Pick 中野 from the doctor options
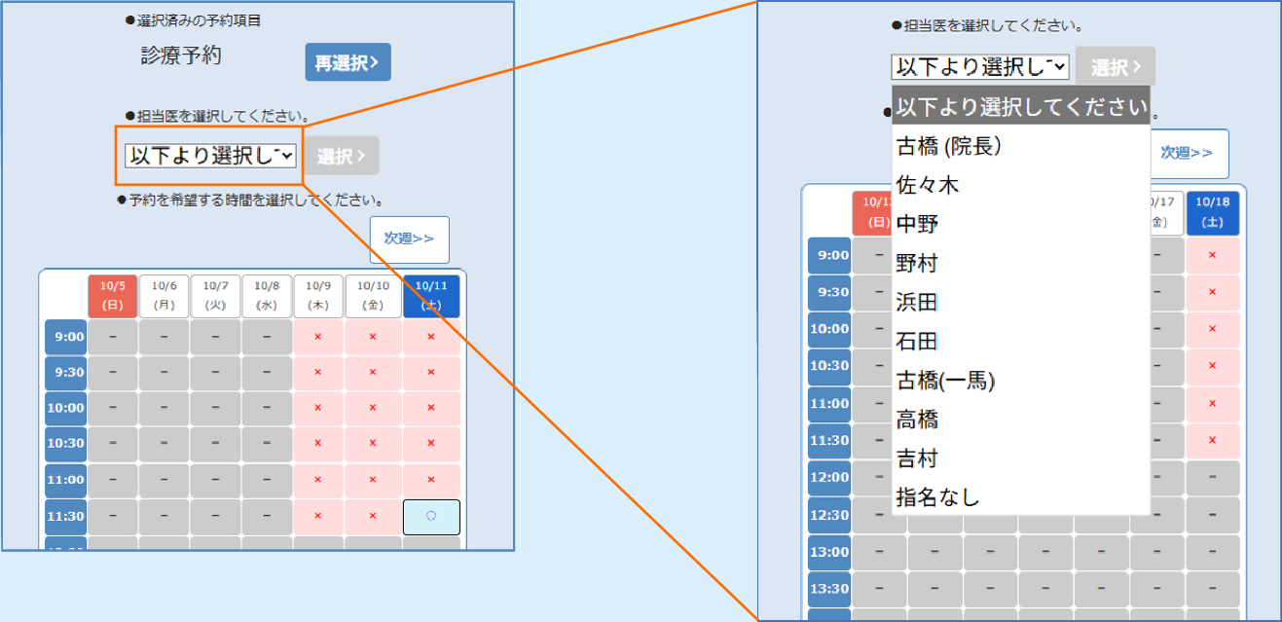 [x=917, y=224]
